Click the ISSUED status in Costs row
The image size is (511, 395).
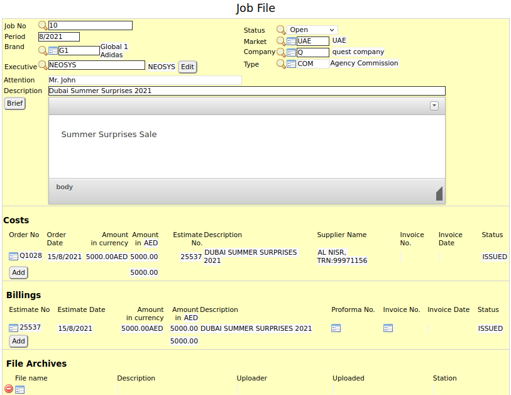[x=495, y=257]
